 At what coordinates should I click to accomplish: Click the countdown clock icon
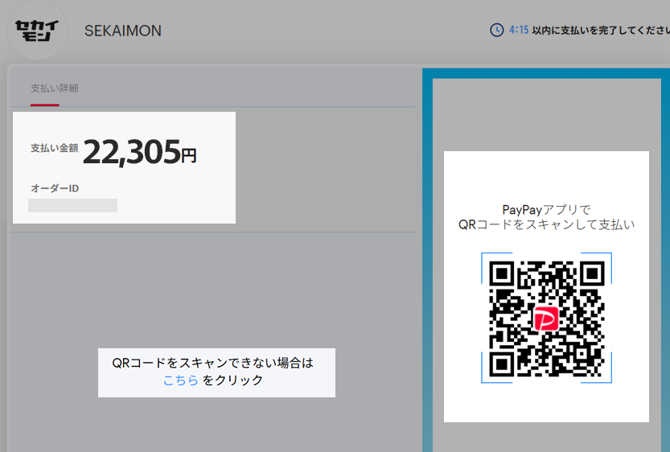(x=497, y=30)
